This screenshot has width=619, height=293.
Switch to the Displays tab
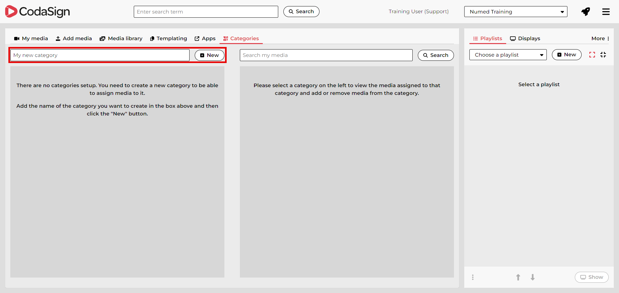(x=525, y=38)
